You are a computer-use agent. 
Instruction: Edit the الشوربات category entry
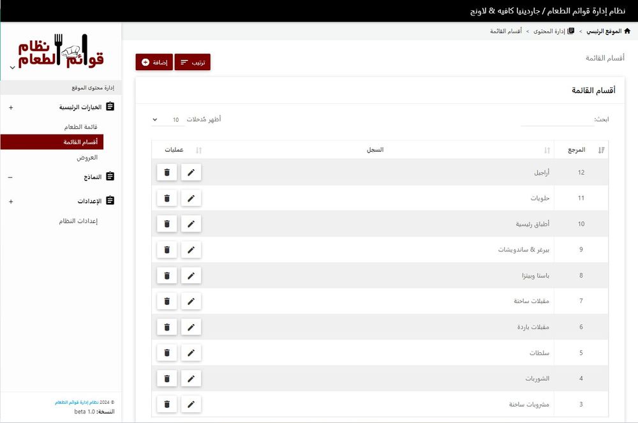pyautogui.click(x=191, y=378)
